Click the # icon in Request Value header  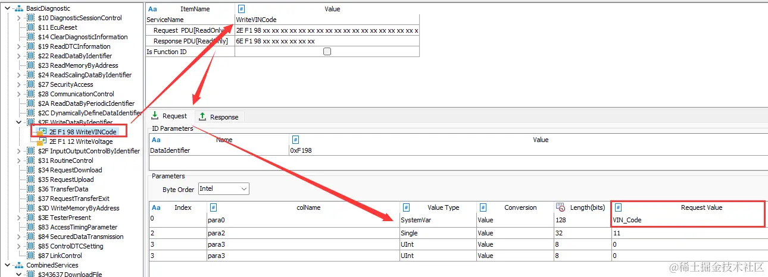click(619, 207)
